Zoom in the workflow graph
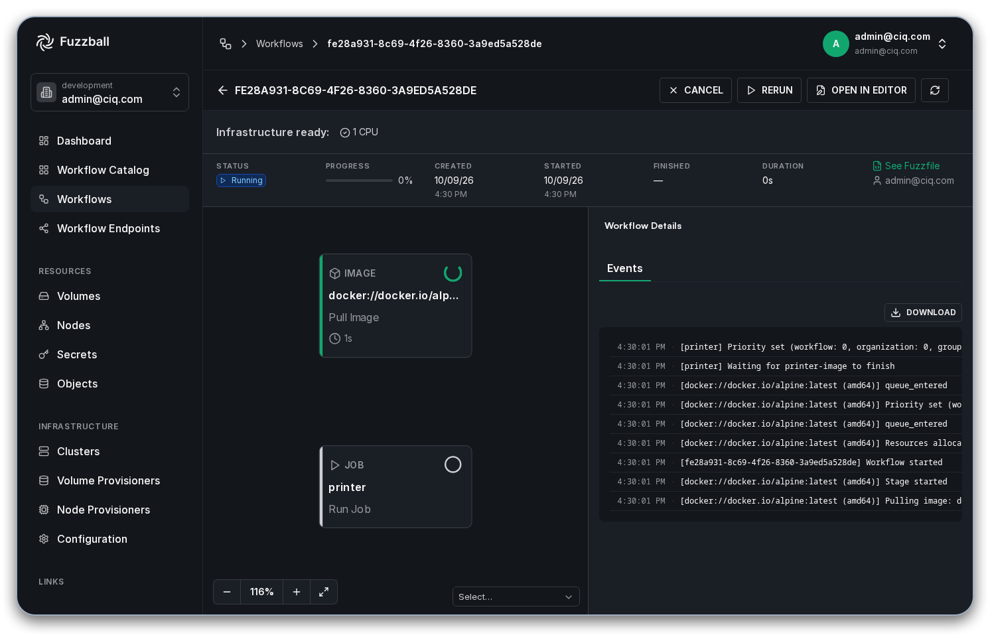The width and height of the screenshot is (990, 637). click(297, 592)
